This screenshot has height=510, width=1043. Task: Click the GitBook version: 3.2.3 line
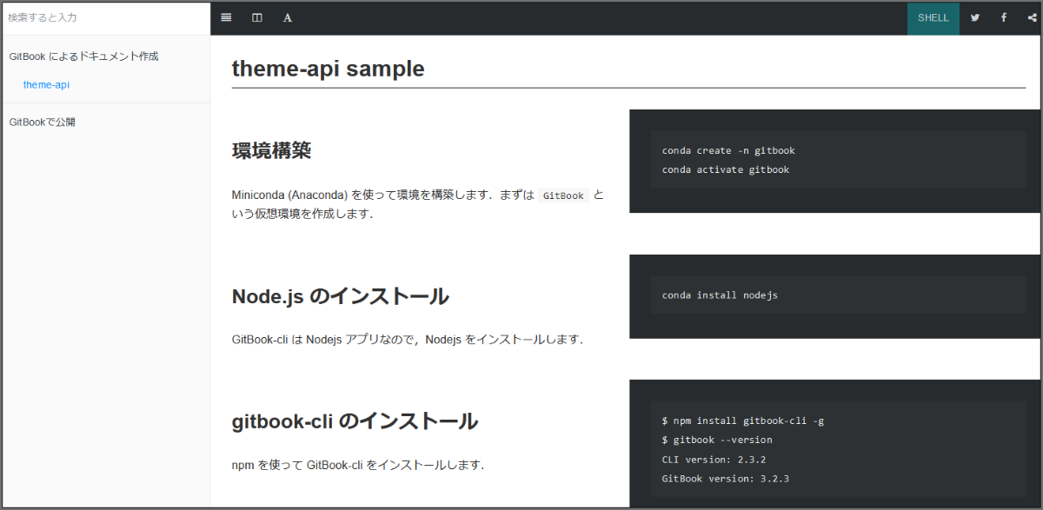[726, 478]
